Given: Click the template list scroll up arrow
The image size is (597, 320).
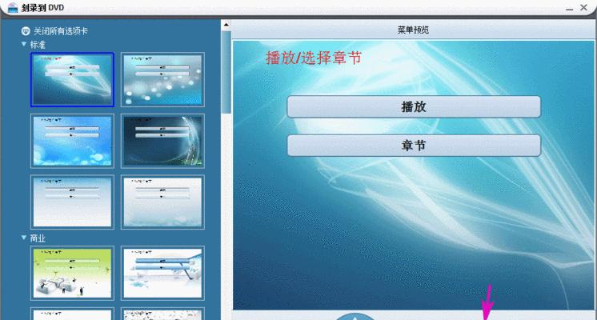Looking at the screenshot, I should click(226, 25).
